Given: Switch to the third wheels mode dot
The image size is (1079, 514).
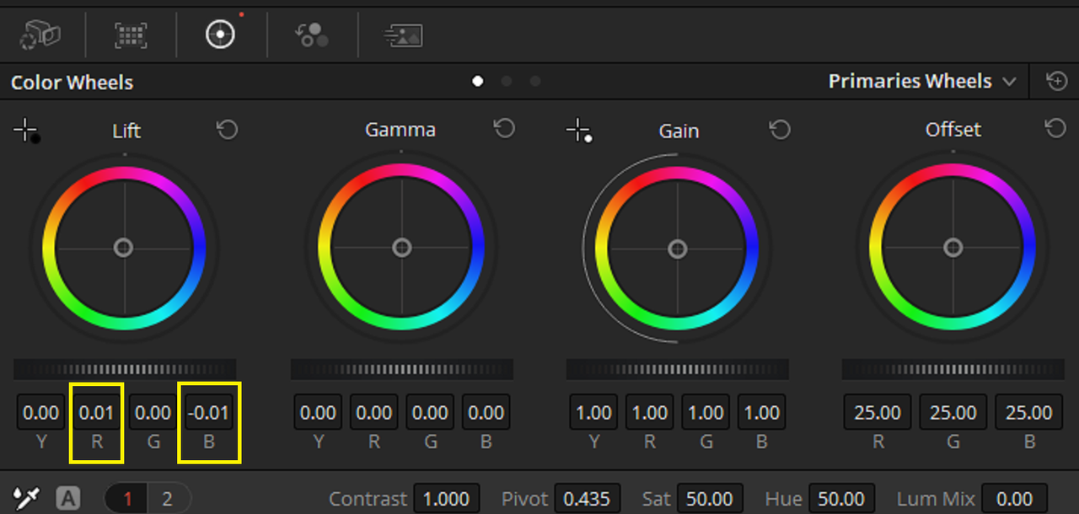Looking at the screenshot, I should click(x=535, y=82).
